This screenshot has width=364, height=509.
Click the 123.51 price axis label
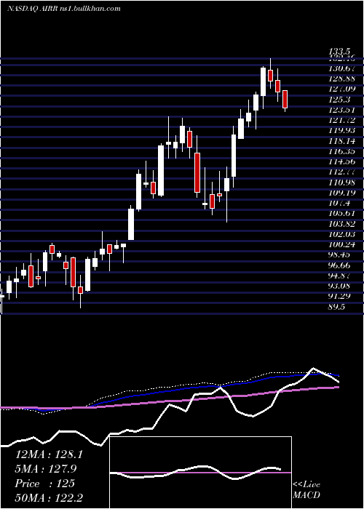click(342, 110)
